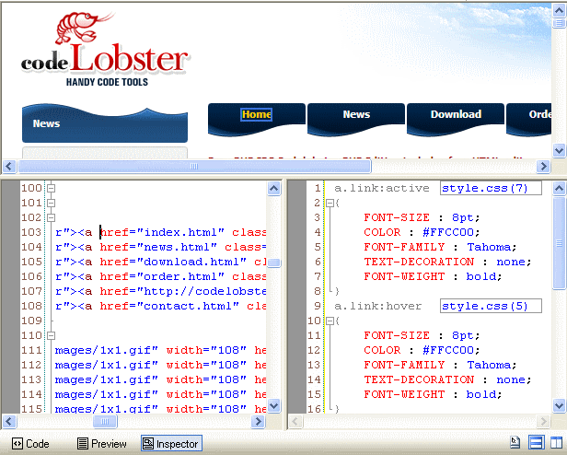Viewport: 567px width, 455px height.
Task: Collapse the a.link:active CSS block
Action: click(330, 203)
